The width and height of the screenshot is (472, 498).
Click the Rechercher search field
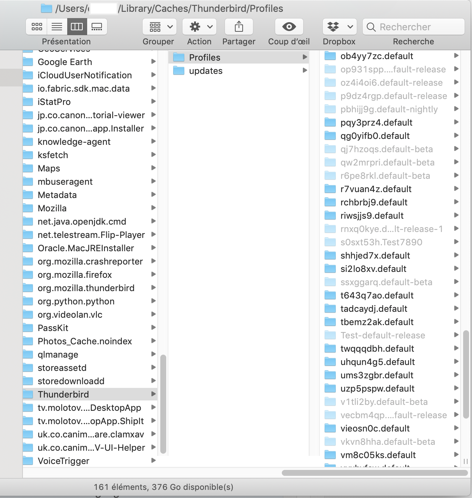[x=414, y=27]
